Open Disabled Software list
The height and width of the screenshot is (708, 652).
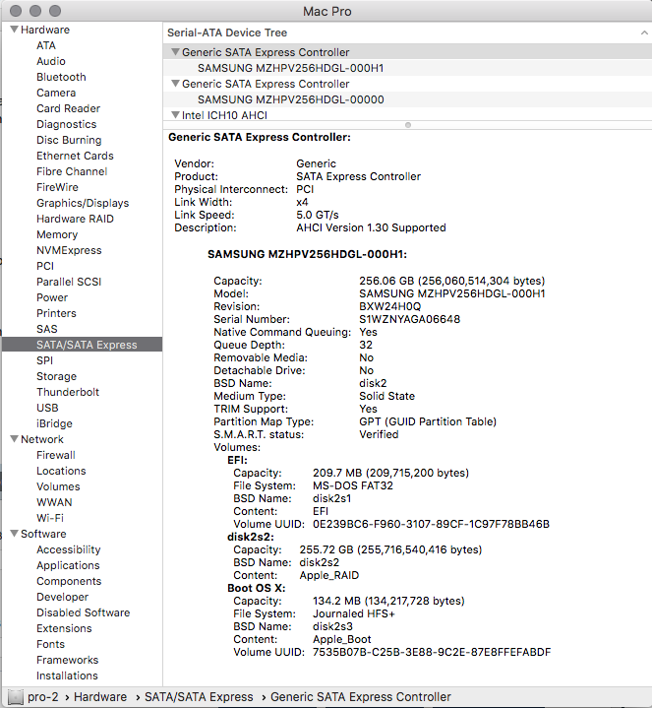[84, 612]
